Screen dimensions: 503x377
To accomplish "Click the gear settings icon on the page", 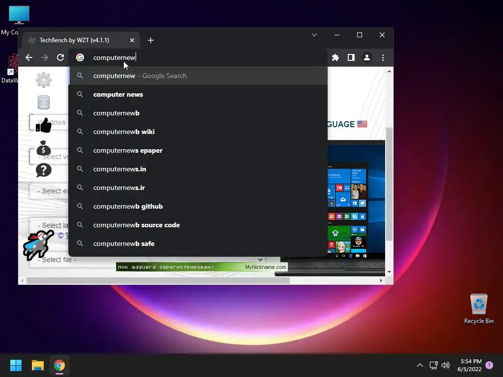I will coord(44,80).
